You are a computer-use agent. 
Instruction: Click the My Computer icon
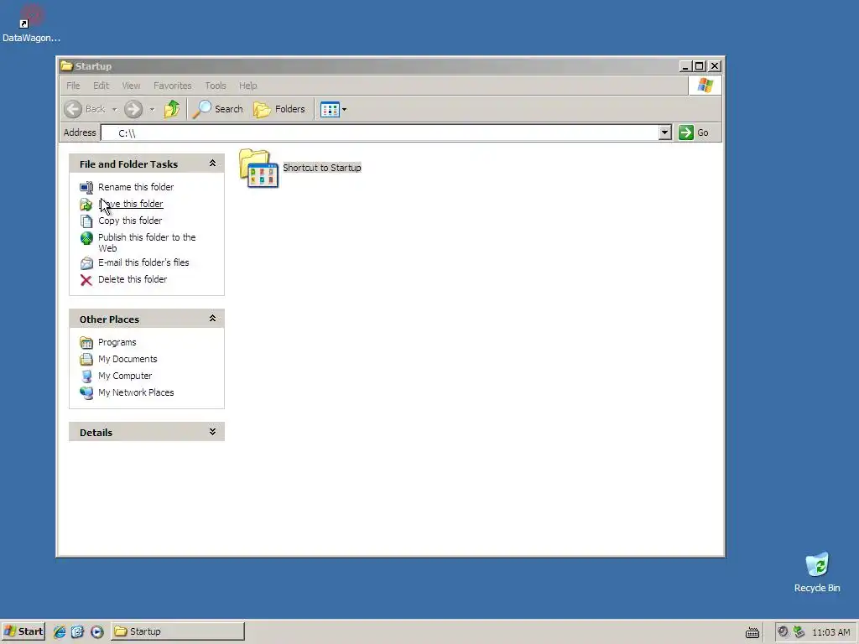(86, 377)
